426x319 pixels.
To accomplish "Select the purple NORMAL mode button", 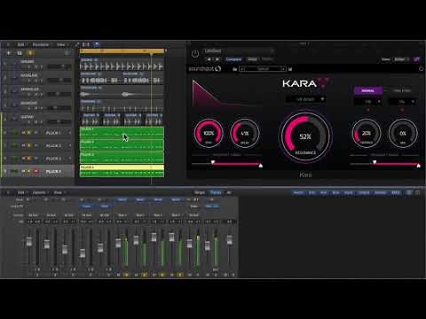I will (x=368, y=90).
